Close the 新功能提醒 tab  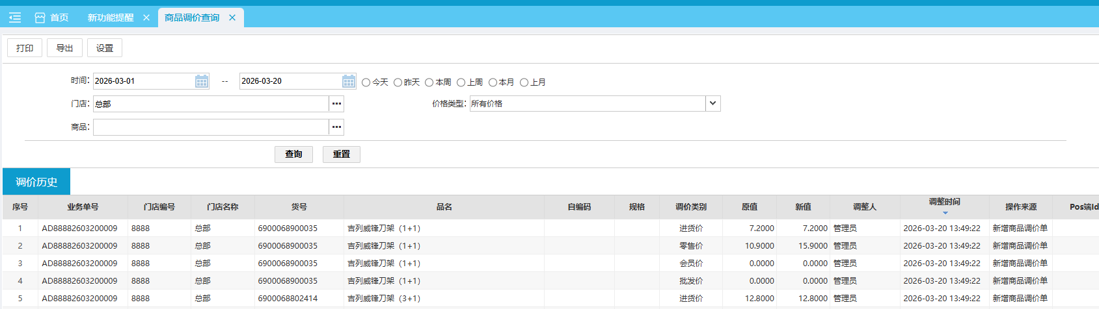point(146,18)
